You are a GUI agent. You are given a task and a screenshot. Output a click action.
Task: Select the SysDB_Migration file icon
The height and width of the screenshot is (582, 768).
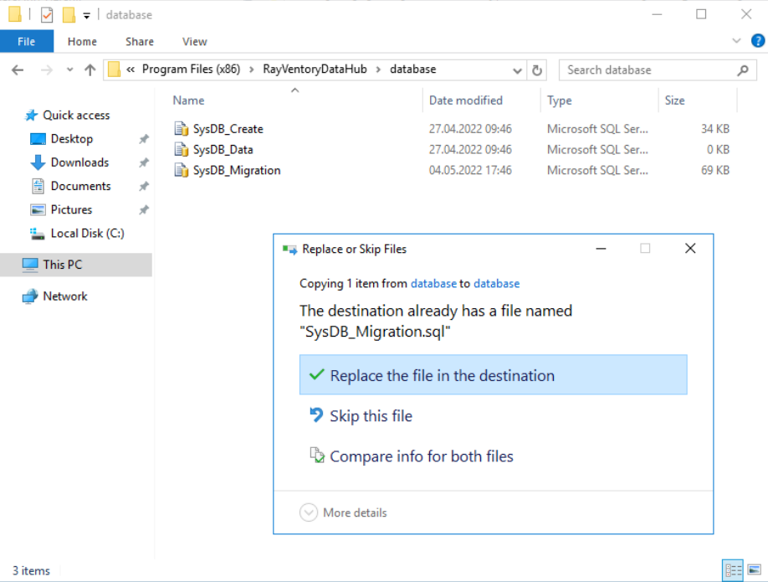[182, 170]
